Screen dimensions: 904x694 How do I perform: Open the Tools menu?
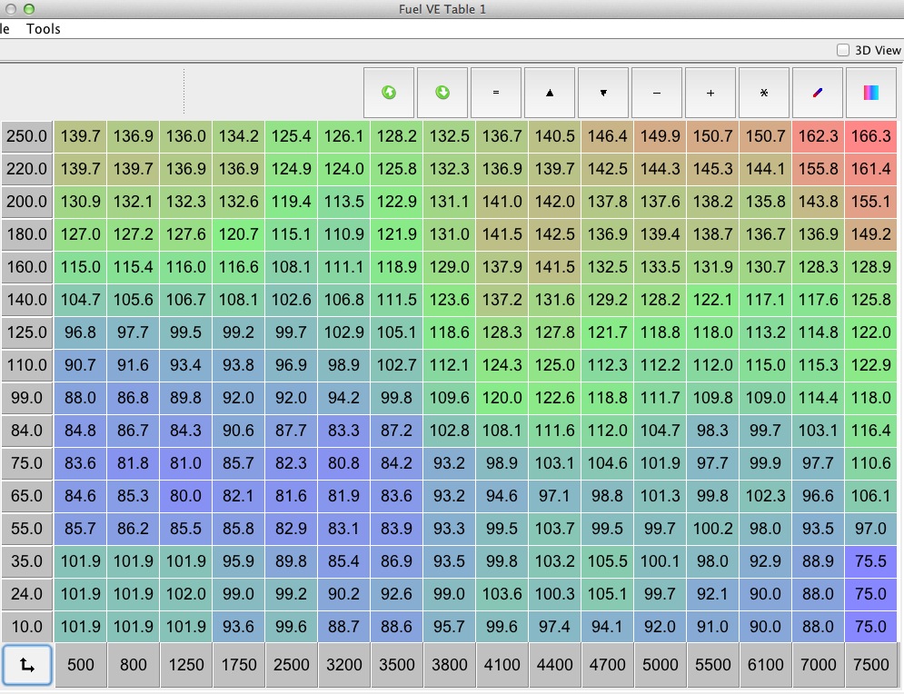coord(44,29)
